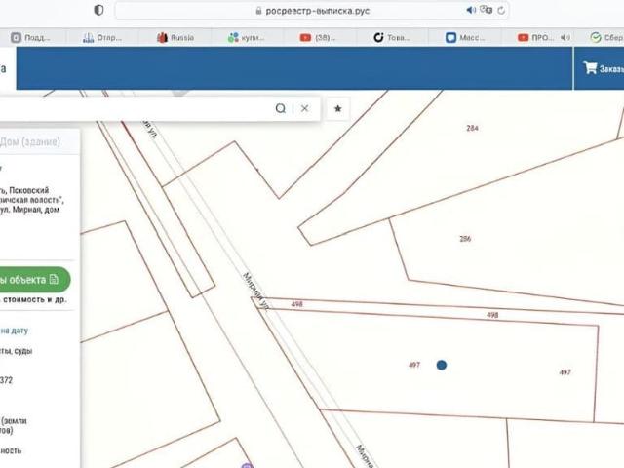
Task: Click the star favorites button
Action: pyautogui.click(x=338, y=108)
